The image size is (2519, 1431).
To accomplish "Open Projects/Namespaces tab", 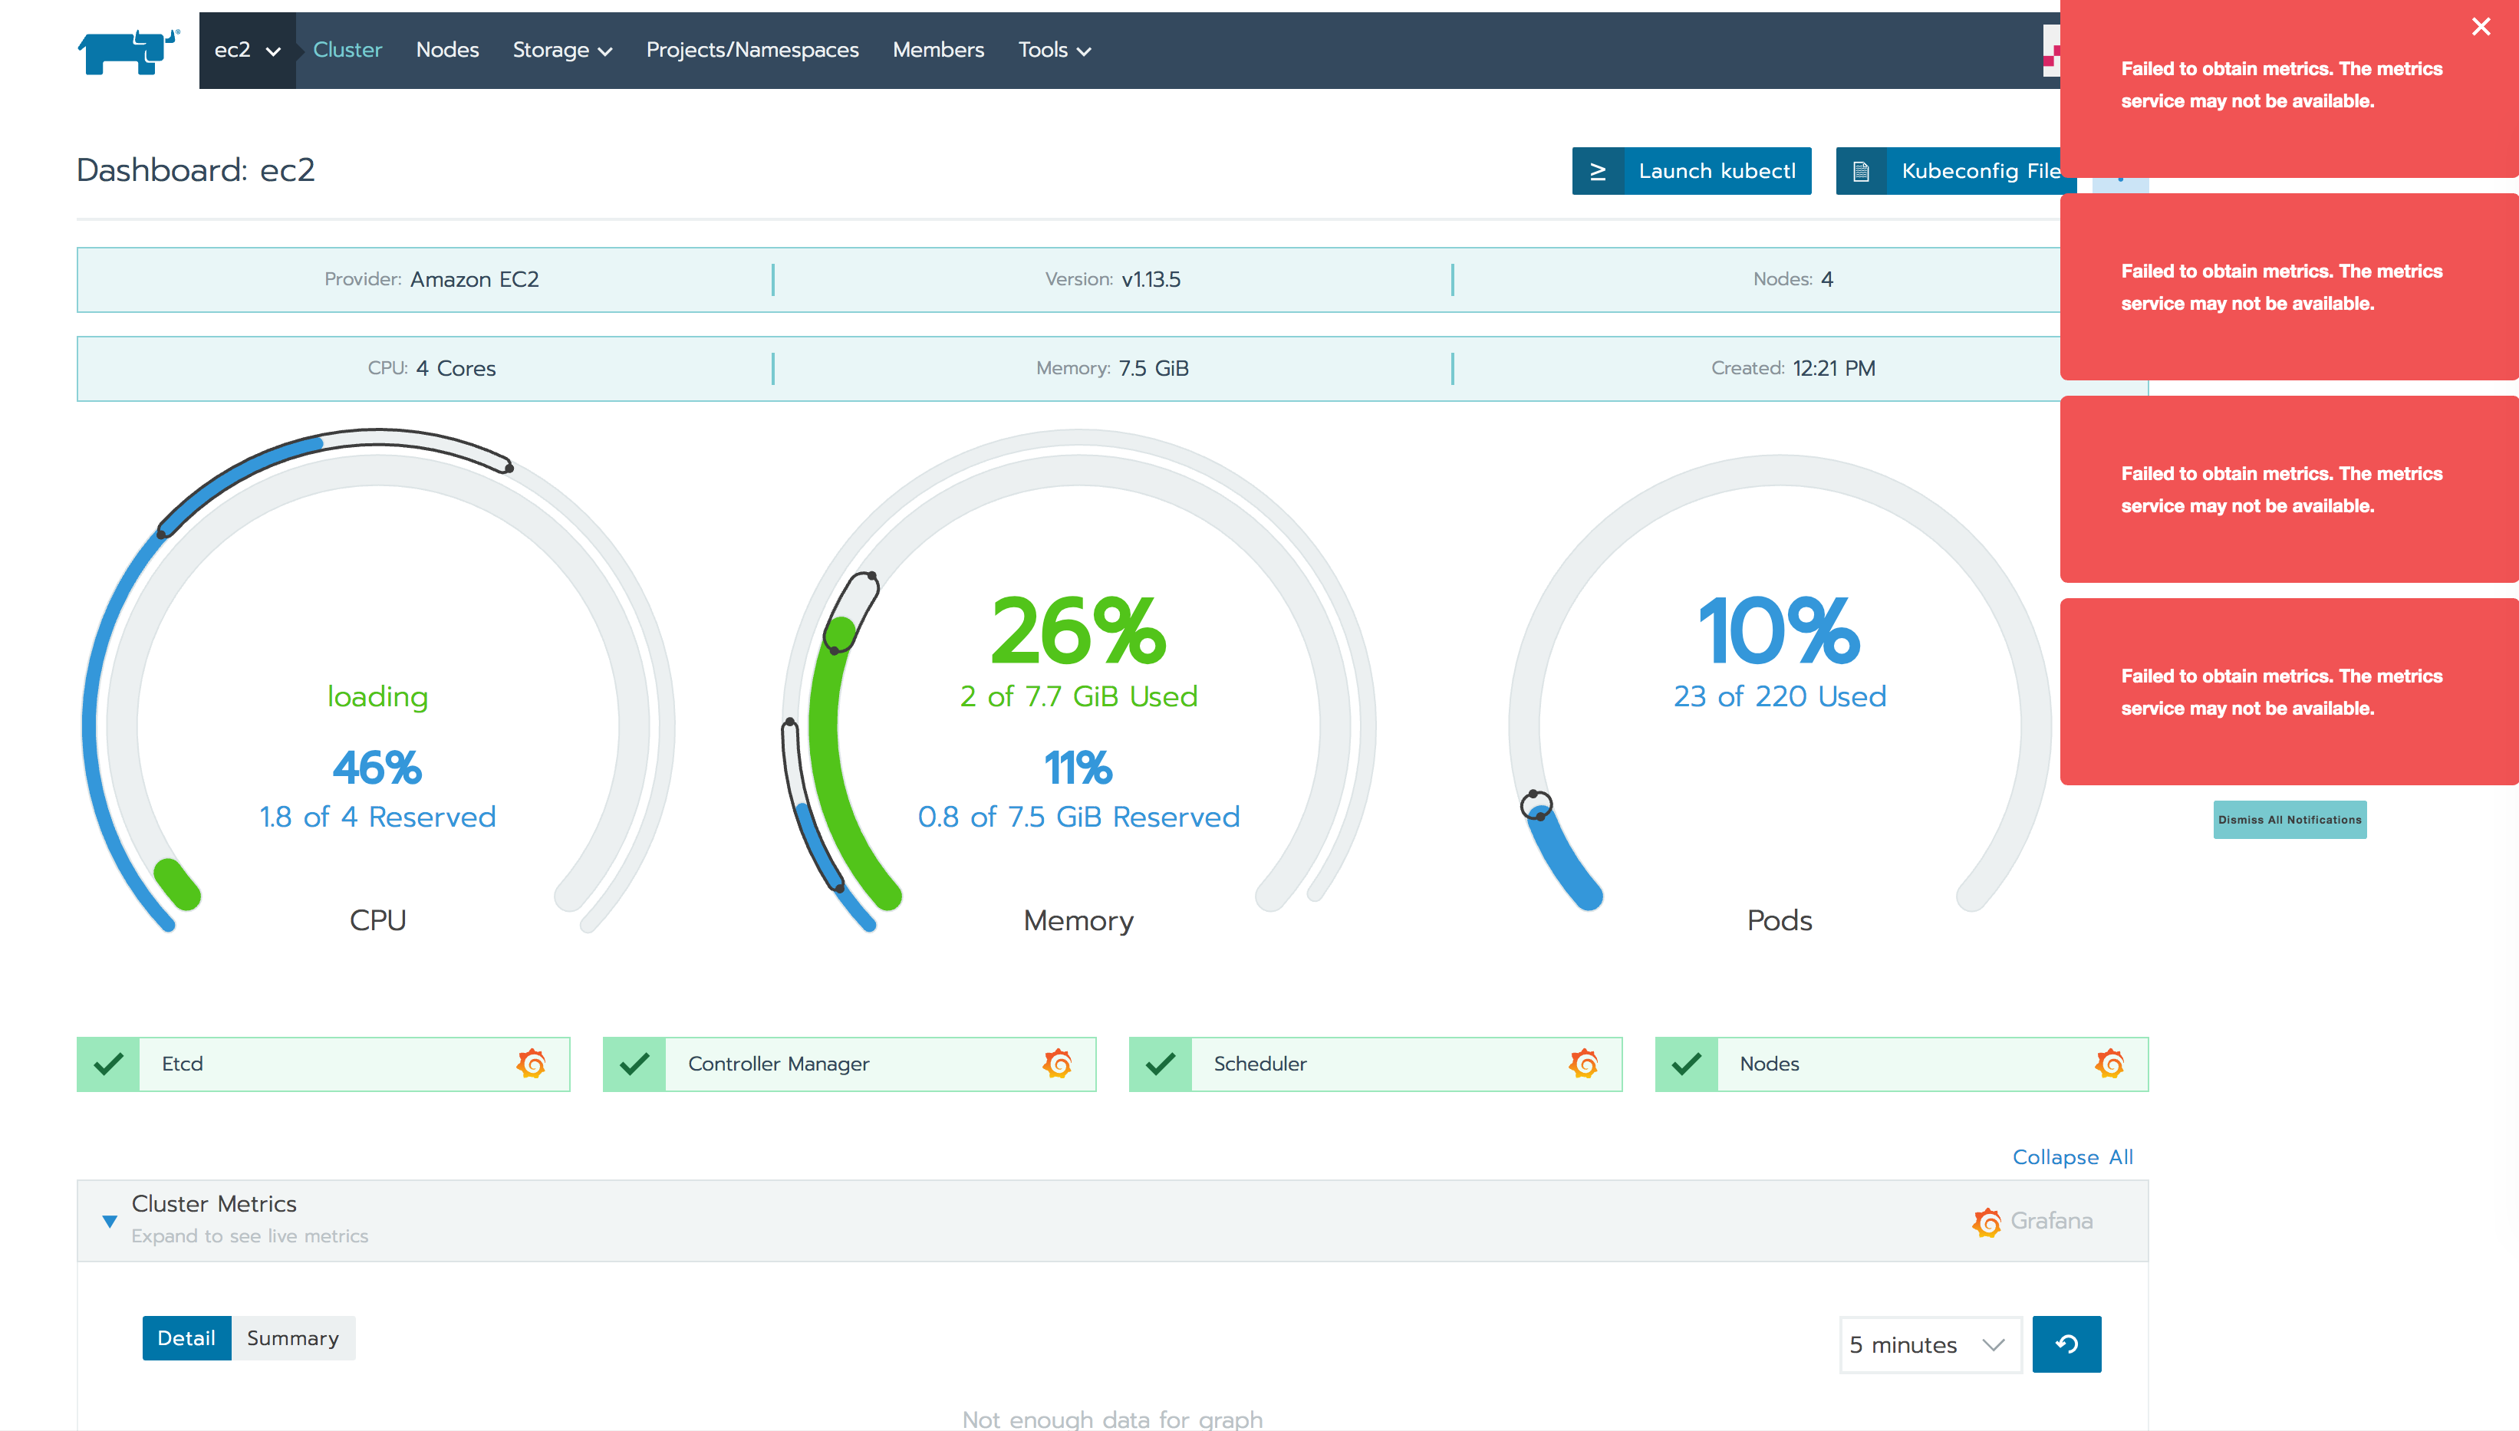I will [x=752, y=50].
